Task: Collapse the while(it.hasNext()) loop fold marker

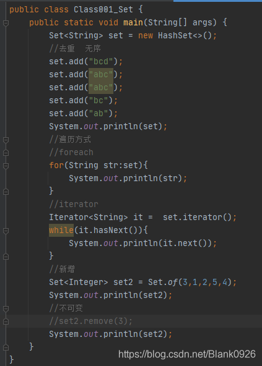Action: (6, 231)
